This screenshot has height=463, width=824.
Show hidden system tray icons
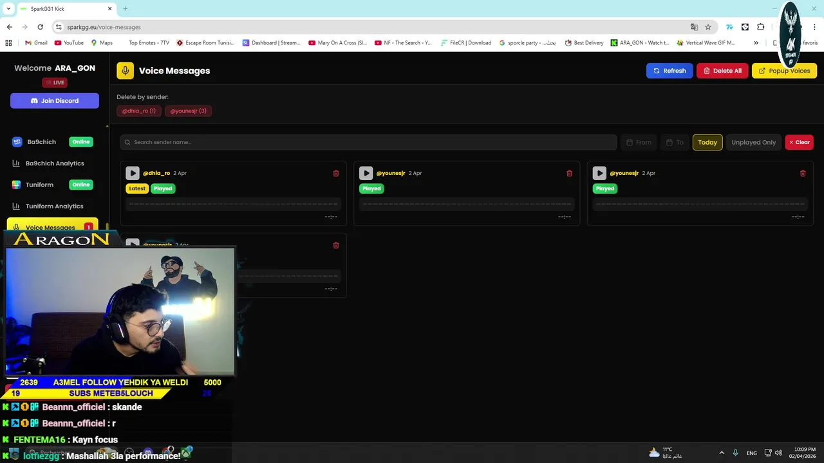click(x=722, y=453)
